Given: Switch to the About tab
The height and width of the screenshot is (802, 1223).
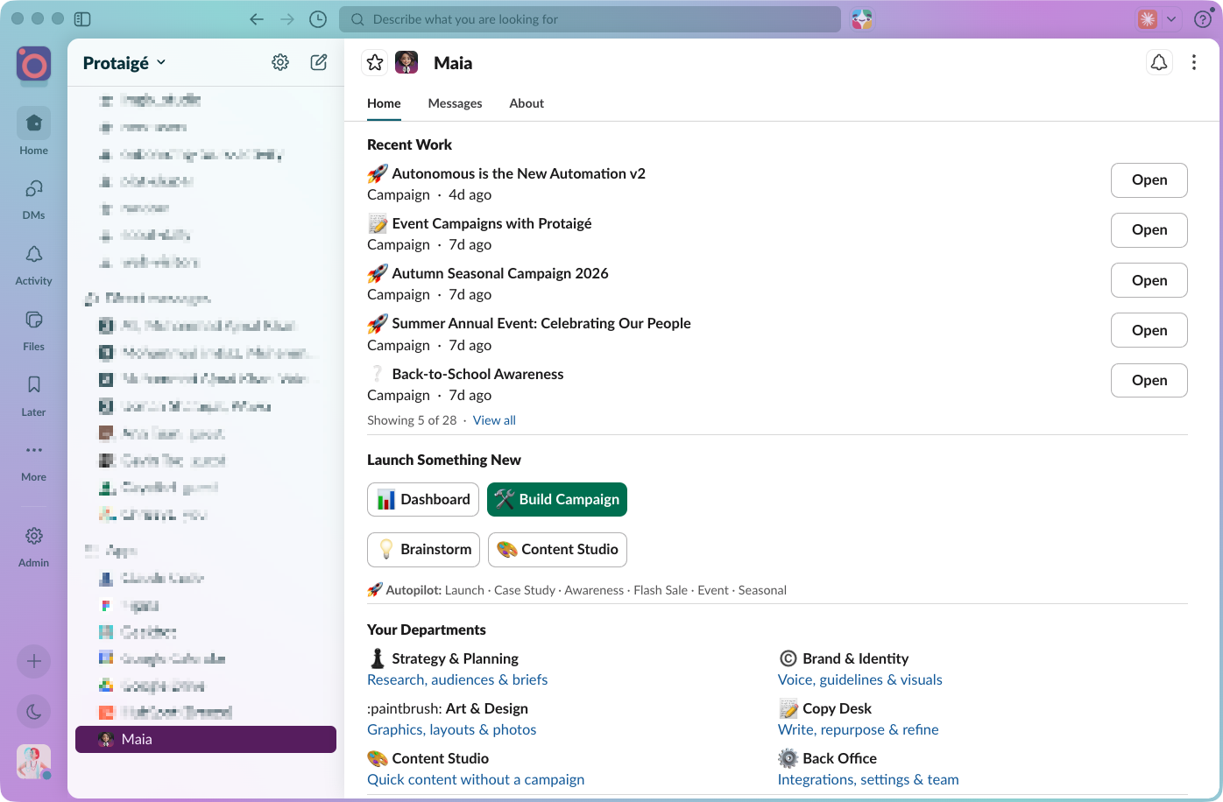Looking at the screenshot, I should pyautogui.click(x=527, y=103).
